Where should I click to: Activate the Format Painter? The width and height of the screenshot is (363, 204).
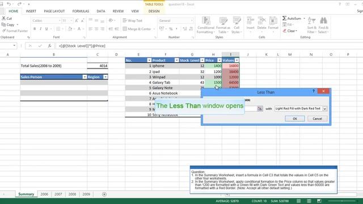click(x=15, y=31)
